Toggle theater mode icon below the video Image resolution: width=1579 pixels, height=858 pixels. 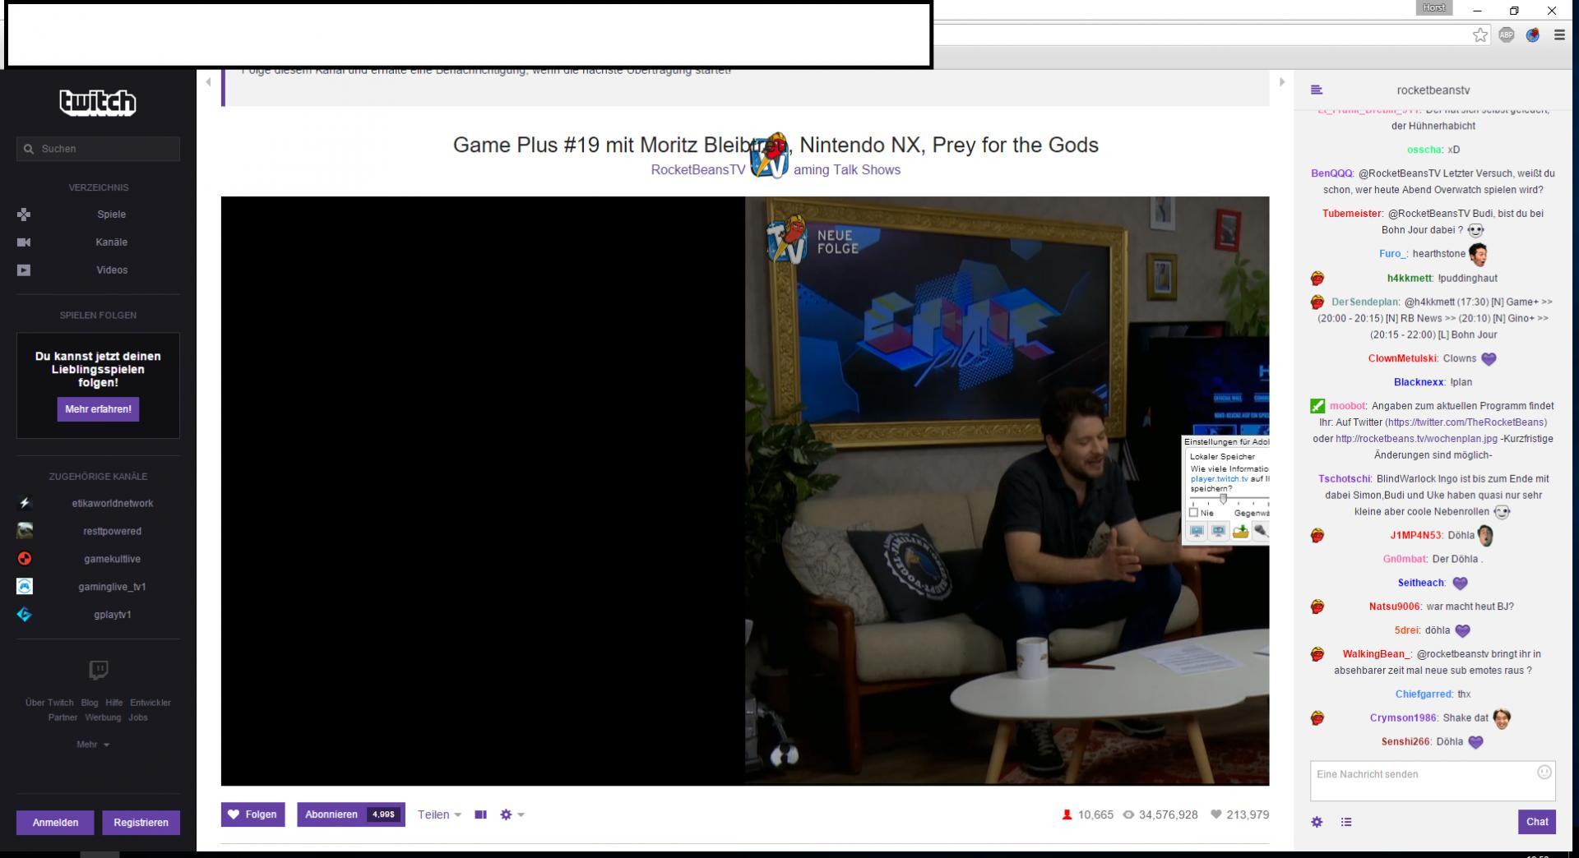click(x=481, y=815)
